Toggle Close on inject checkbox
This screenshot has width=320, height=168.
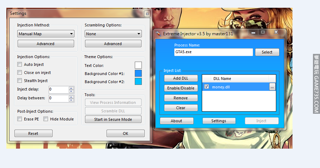click(x=20, y=73)
